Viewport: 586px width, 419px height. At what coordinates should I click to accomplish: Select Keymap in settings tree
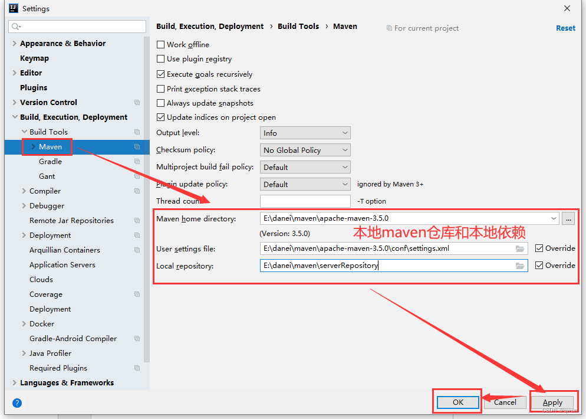(34, 58)
